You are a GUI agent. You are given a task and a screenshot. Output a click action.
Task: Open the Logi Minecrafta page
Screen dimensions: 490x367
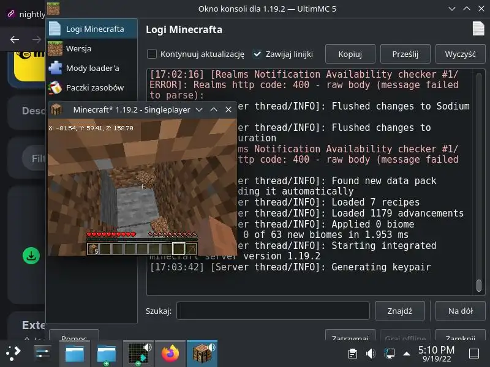click(x=92, y=29)
